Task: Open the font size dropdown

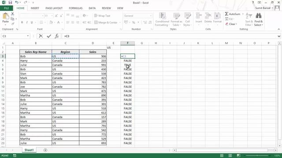Action: (x=52, y=16)
